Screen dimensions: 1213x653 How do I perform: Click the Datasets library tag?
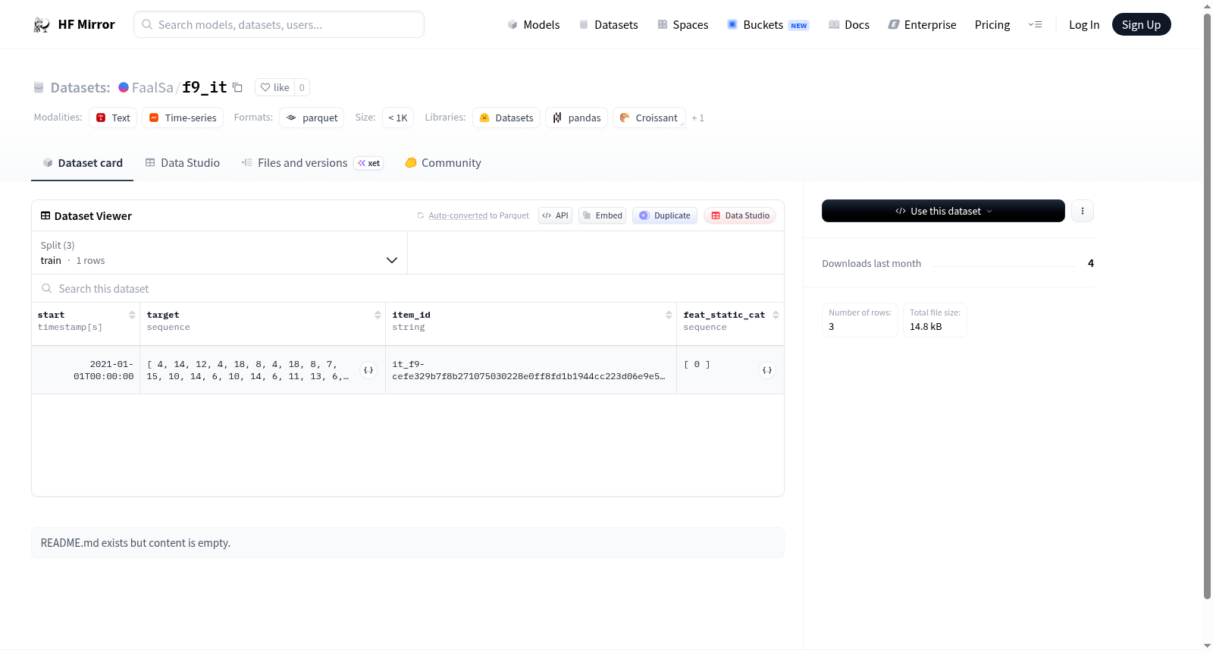pos(506,118)
